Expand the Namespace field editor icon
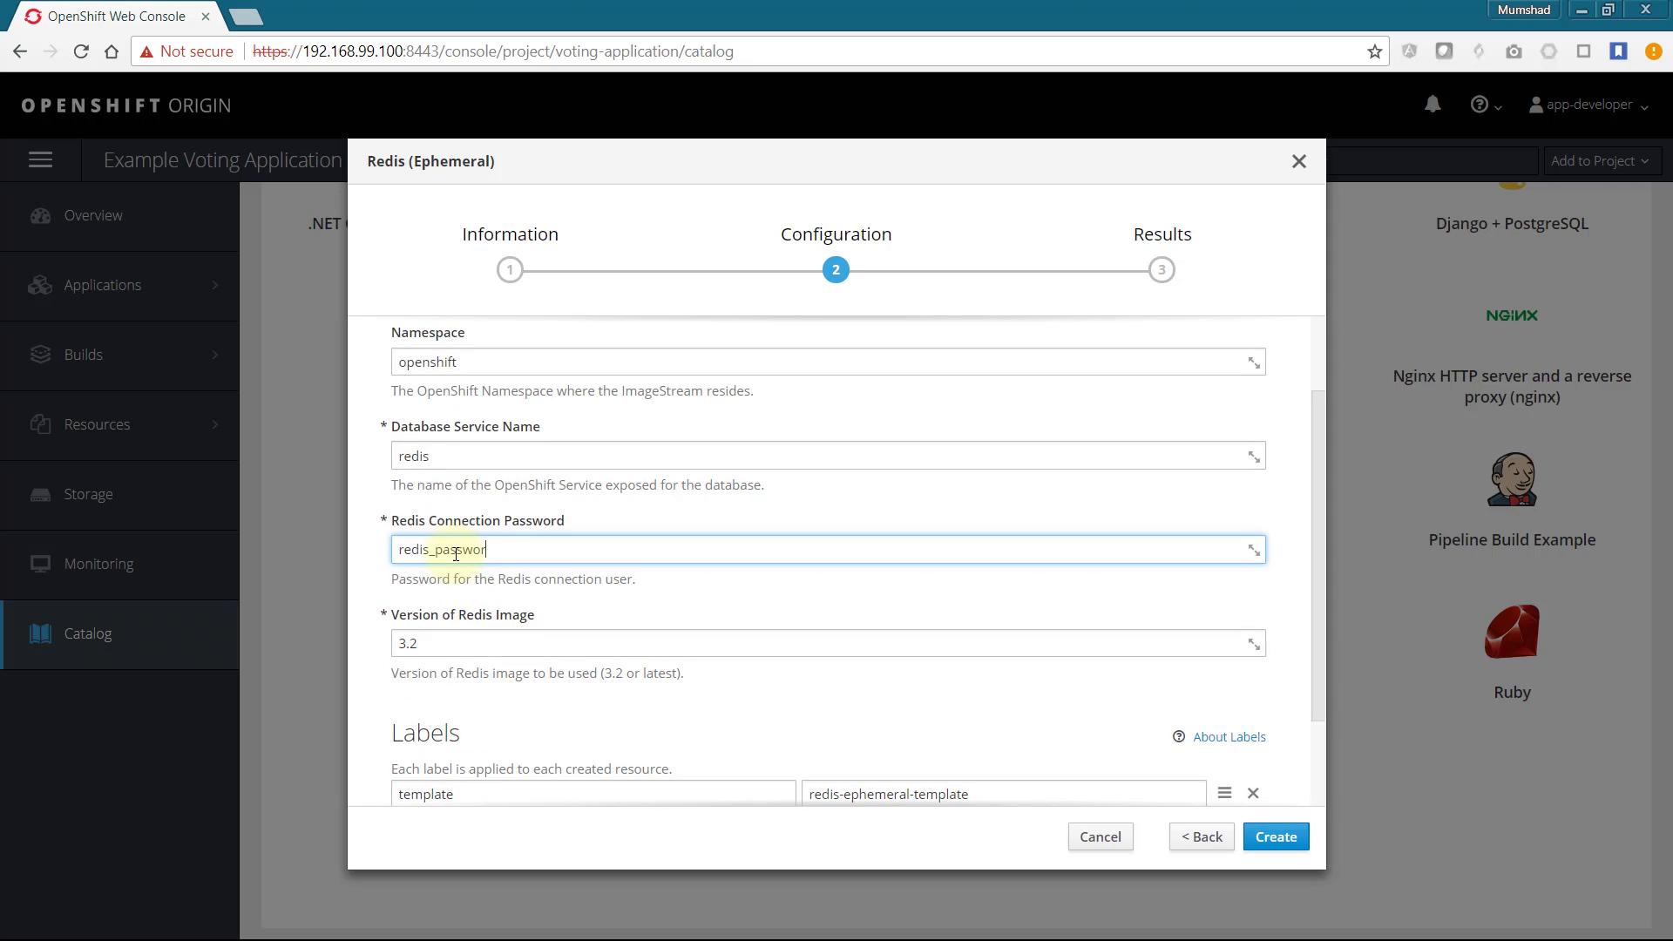This screenshot has height=941, width=1673. 1254,362
